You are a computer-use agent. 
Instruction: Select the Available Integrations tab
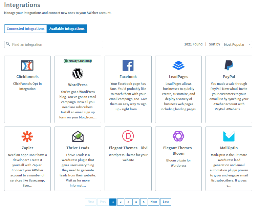67,29
